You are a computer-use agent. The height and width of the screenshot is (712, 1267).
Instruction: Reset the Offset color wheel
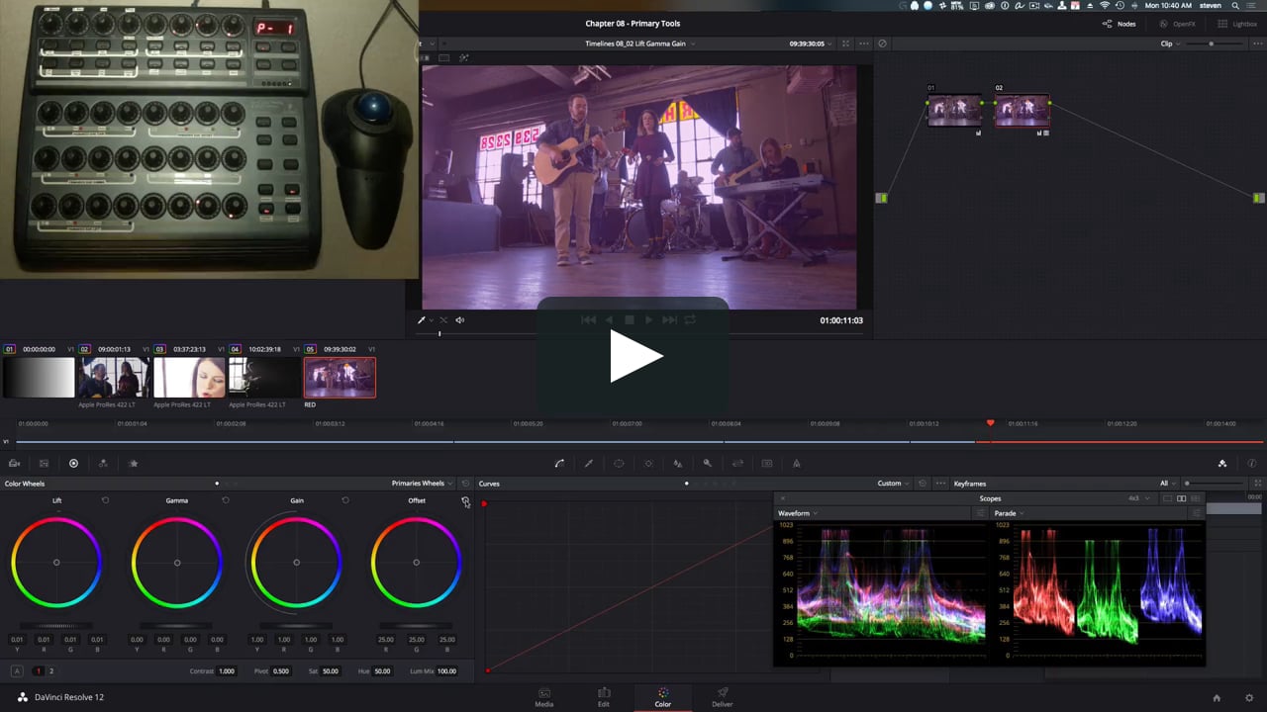click(465, 501)
